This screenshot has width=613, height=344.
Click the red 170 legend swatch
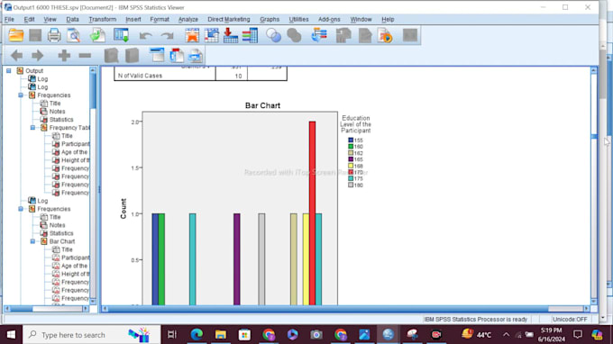click(351, 172)
